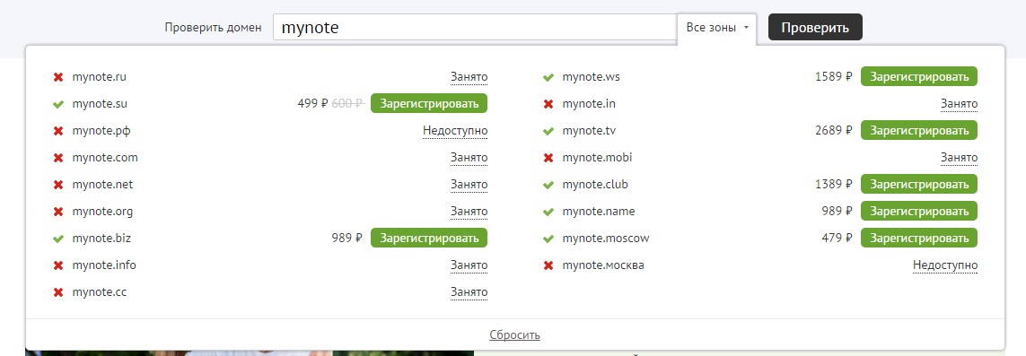
Task: Click the red cross icon beside mynote.org
Action: 58,212
